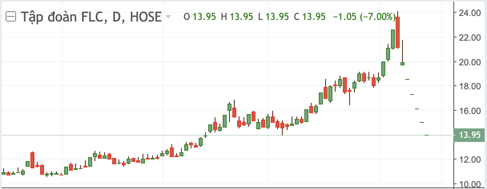Click the tallest red candle at the chart peak
487x189 pixels.
(x=398, y=32)
